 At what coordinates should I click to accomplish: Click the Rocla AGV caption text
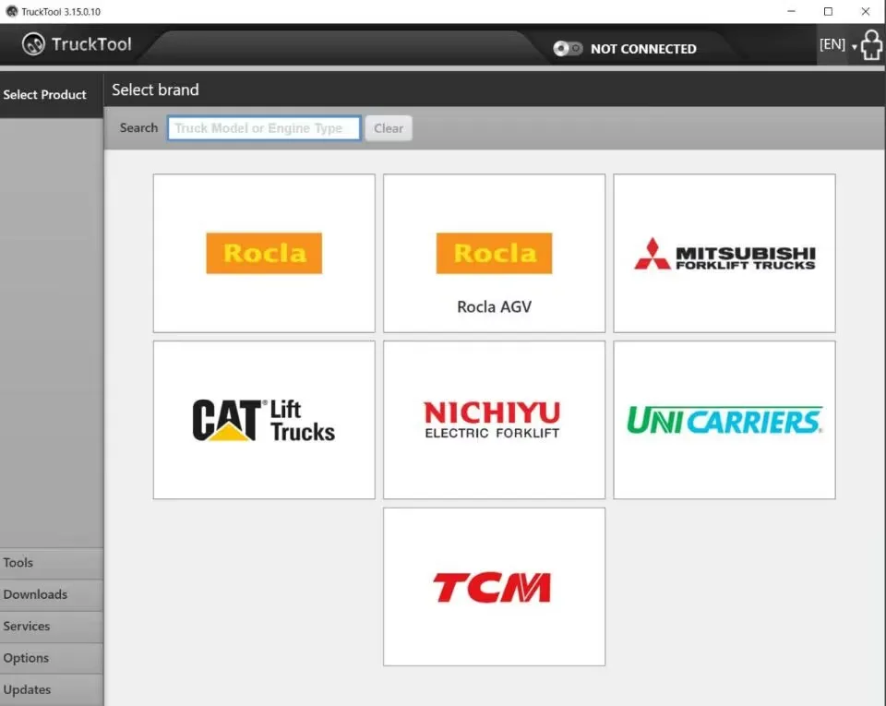(494, 306)
